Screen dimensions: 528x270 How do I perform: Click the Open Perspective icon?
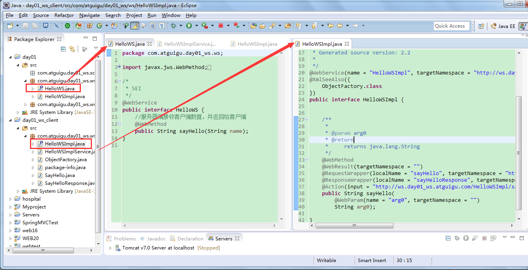(481, 26)
